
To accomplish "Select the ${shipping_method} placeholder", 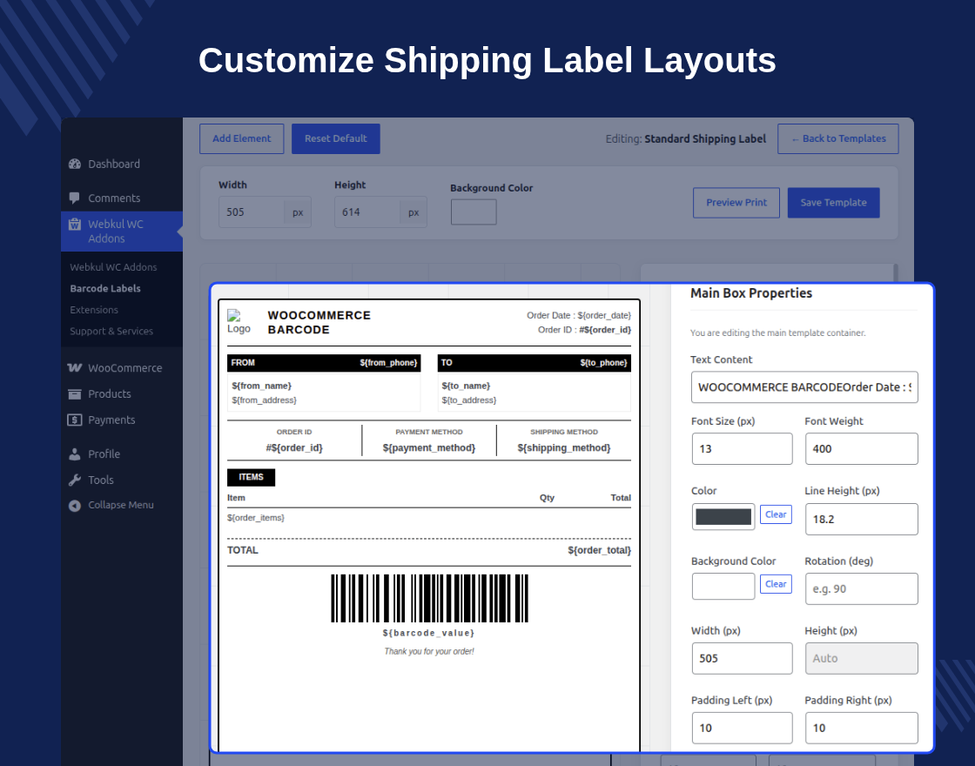I will click(x=564, y=448).
